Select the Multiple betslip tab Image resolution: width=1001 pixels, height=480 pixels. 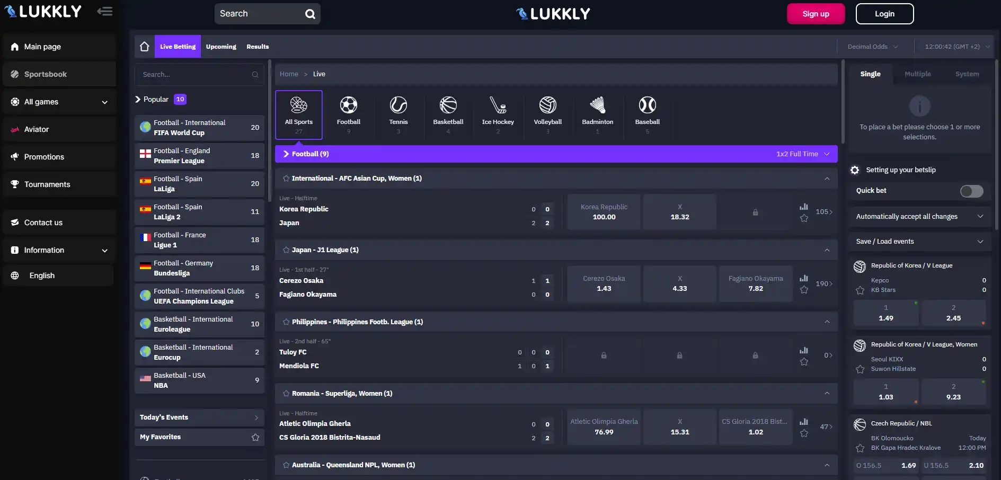918,74
